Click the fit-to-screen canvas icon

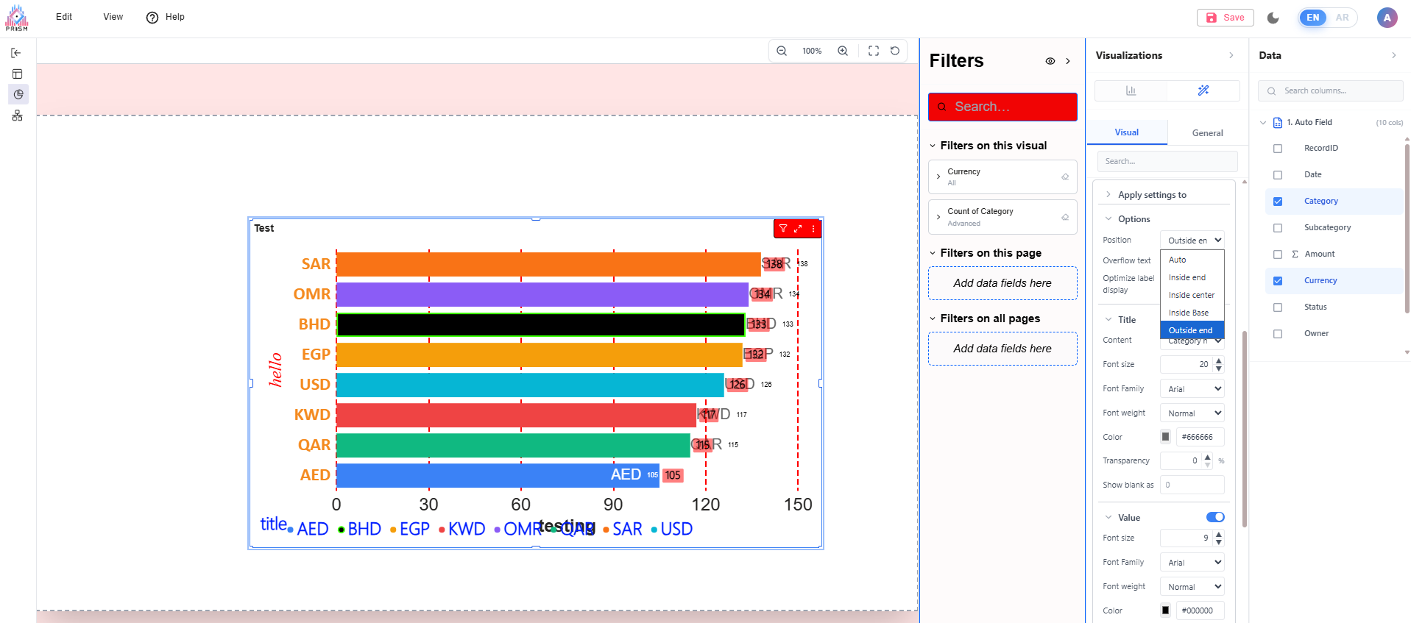click(874, 51)
